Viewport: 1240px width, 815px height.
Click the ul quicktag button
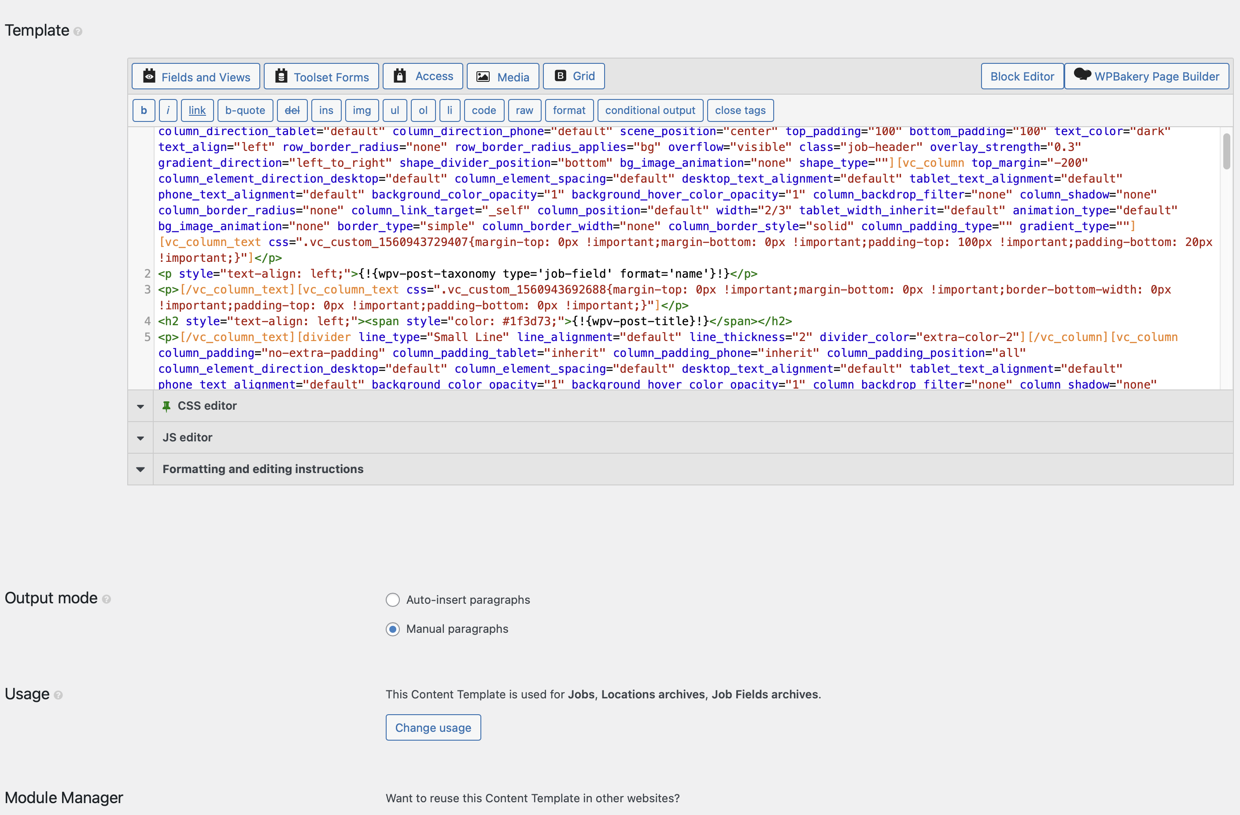point(395,110)
